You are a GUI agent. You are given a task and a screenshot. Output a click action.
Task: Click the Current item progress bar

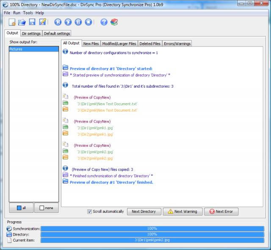pos(152,240)
